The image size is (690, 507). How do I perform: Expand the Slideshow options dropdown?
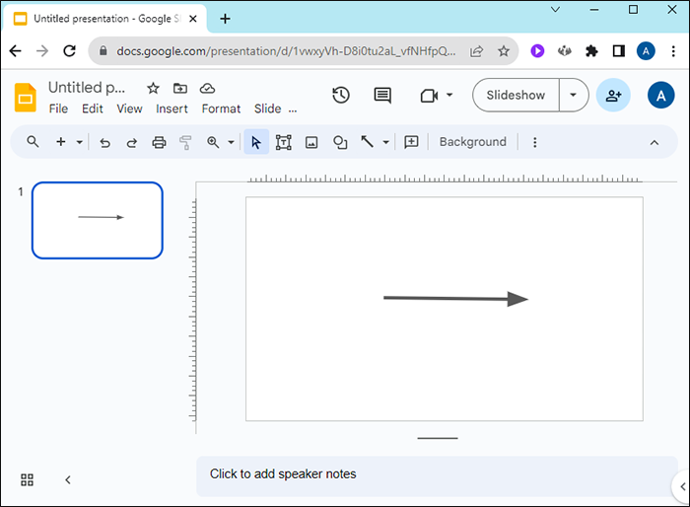[573, 95]
